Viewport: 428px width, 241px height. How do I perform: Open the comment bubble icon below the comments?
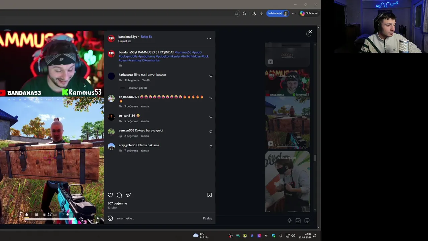tap(119, 195)
